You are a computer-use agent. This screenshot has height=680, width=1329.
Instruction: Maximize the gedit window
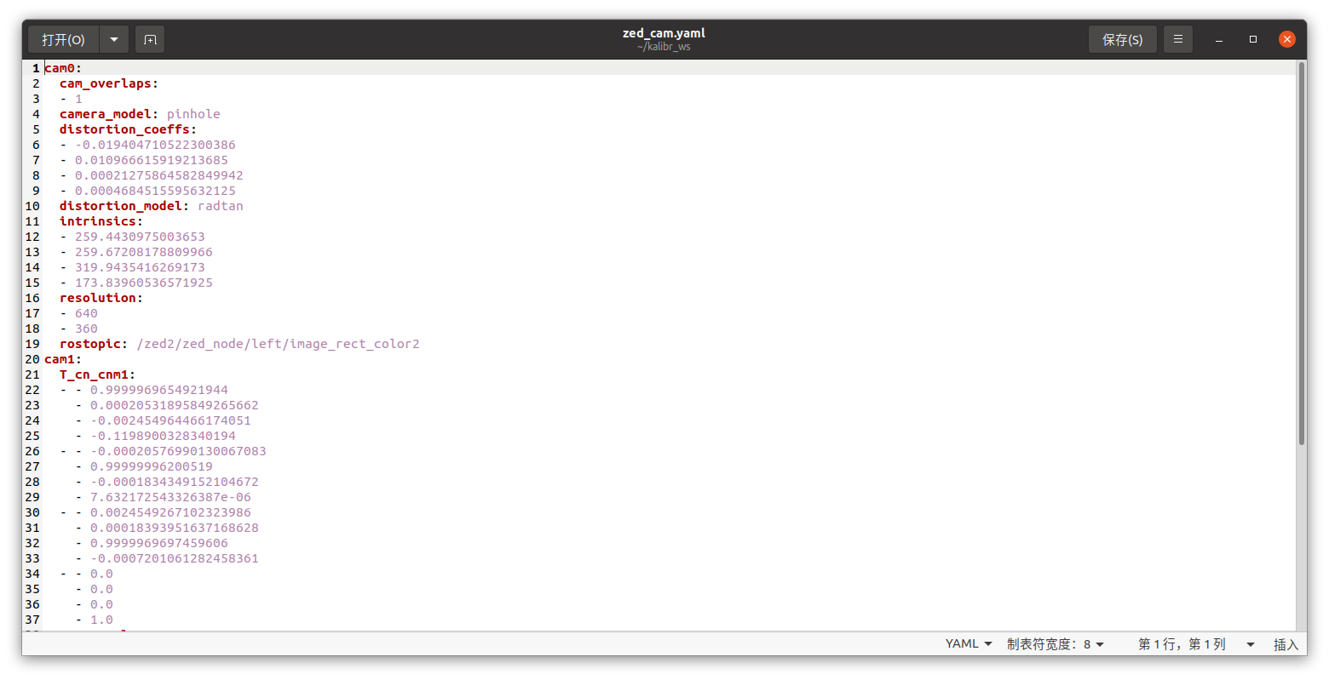[x=1253, y=39]
